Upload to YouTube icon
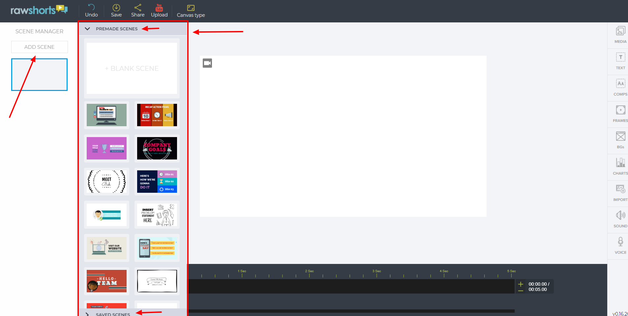Screen dimensions: 628x316 click(159, 7)
